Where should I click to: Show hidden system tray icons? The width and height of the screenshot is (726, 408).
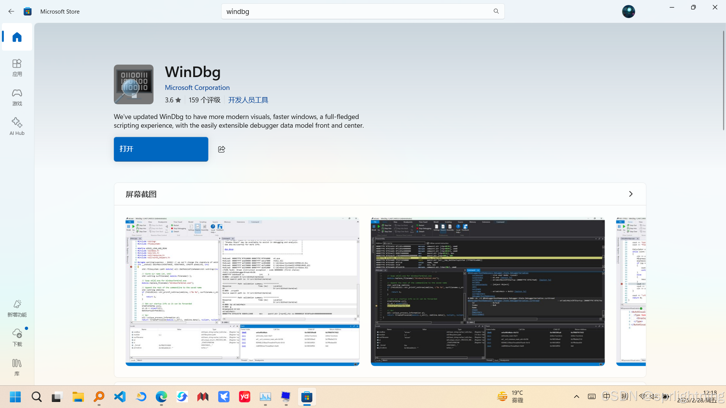576,397
